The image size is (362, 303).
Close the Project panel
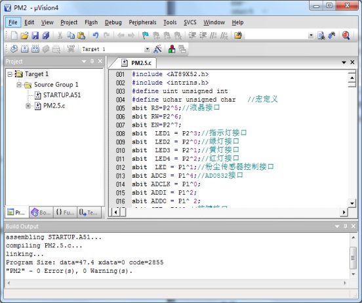pos(100,61)
